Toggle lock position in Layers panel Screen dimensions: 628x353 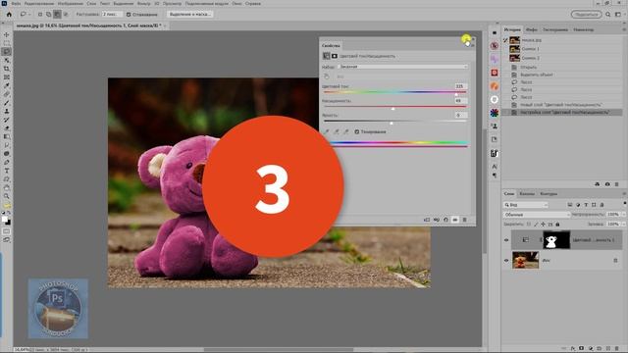543,225
